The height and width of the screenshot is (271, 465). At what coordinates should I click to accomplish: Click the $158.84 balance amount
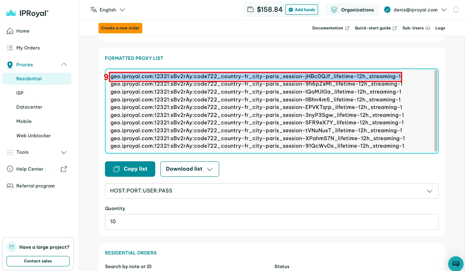270,10
